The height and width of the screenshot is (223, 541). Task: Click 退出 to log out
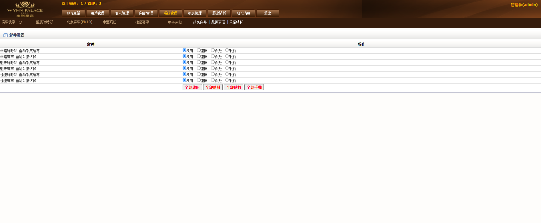(267, 13)
